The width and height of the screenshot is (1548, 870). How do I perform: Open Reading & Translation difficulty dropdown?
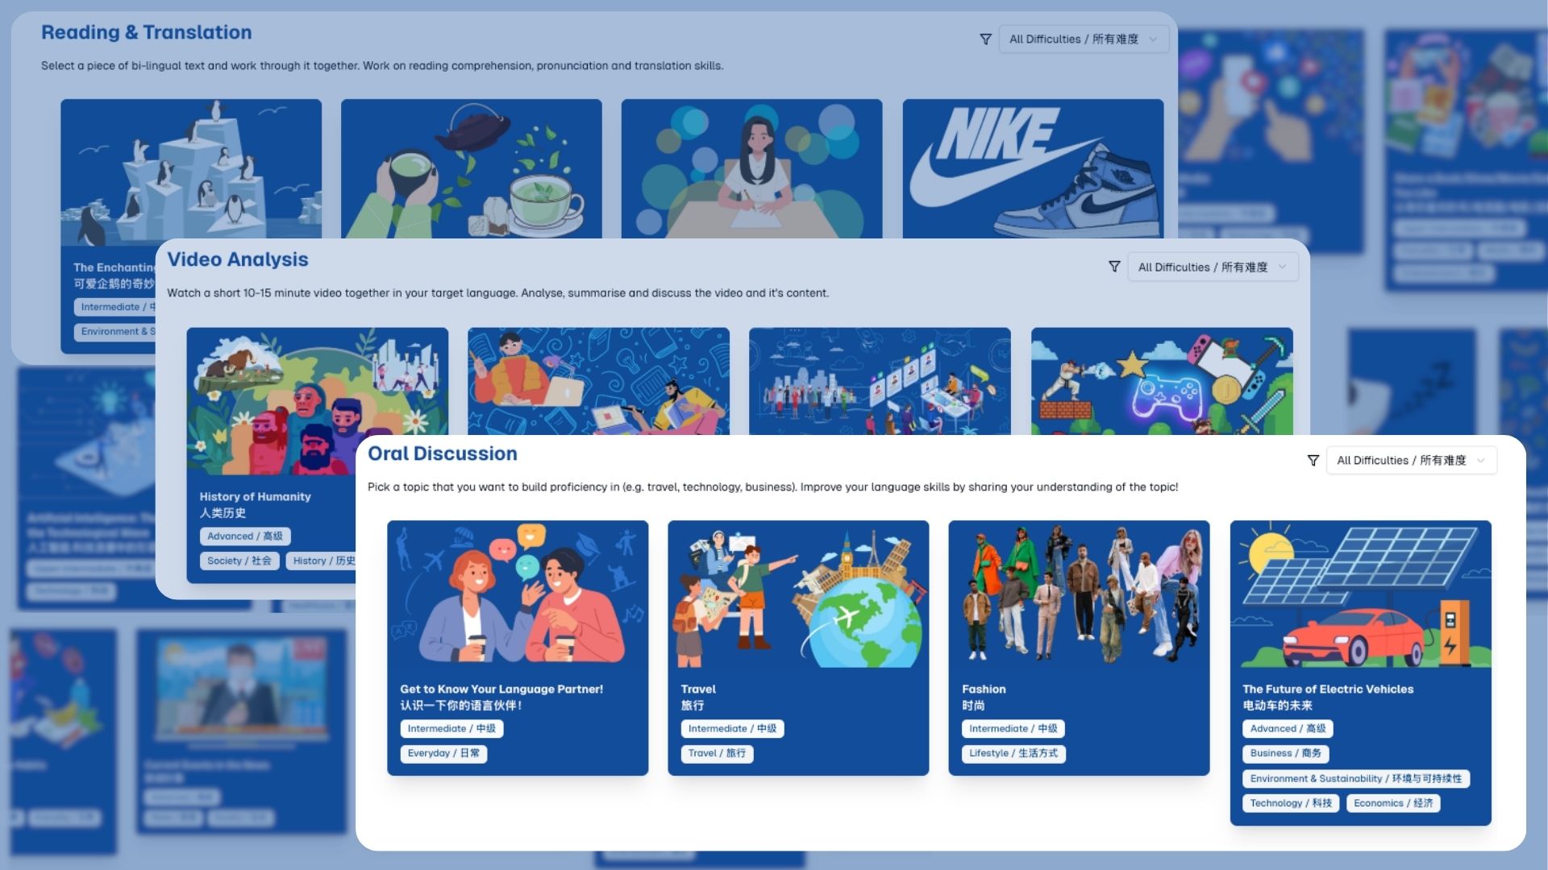(x=1084, y=39)
